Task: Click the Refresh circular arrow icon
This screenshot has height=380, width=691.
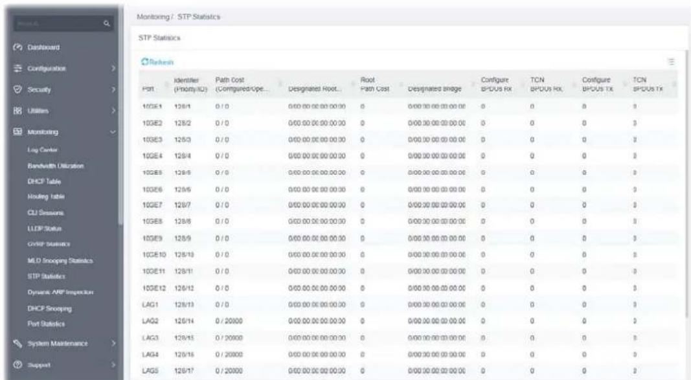Action: 144,62
